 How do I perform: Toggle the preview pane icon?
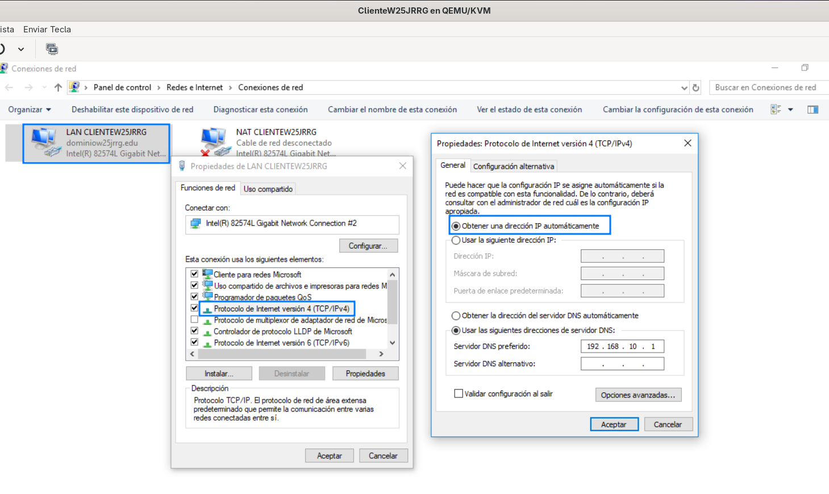pos(813,110)
